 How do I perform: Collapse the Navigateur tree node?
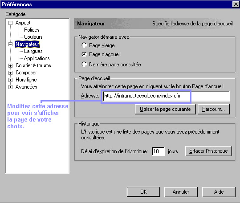(x=10, y=44)
